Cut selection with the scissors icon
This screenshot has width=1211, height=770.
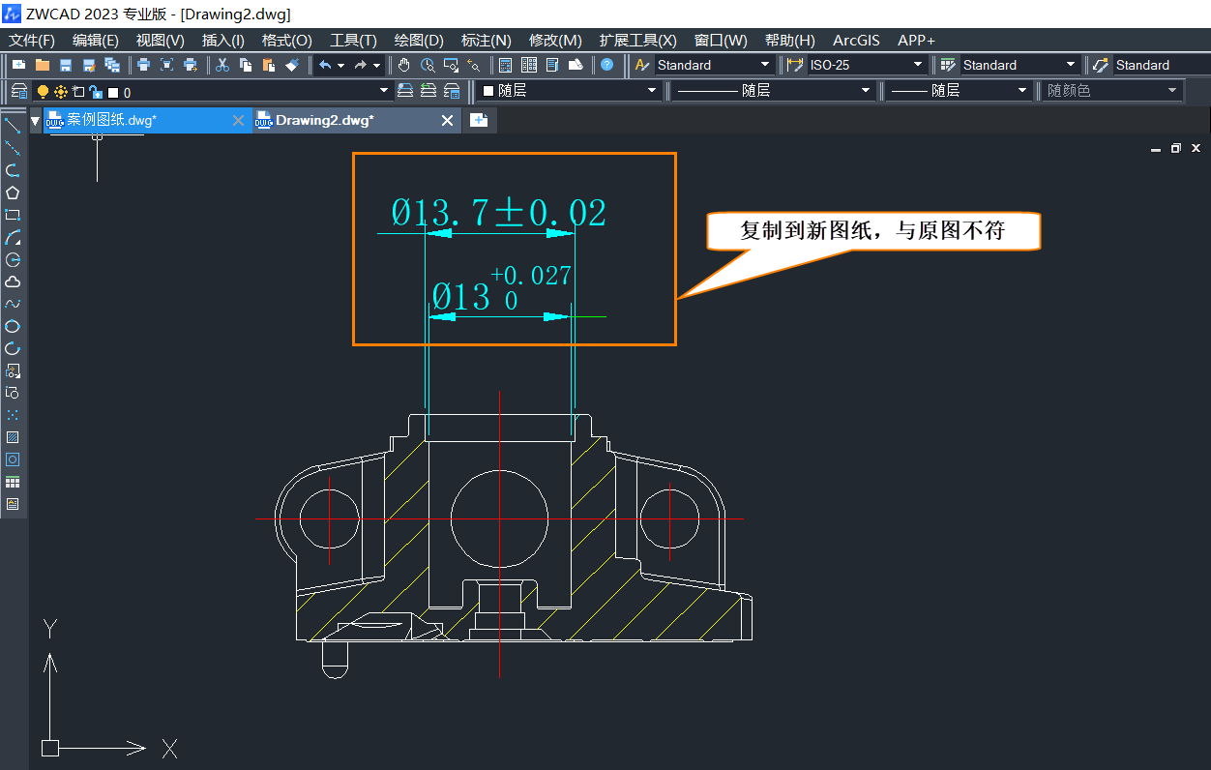[x=222, y=65]
